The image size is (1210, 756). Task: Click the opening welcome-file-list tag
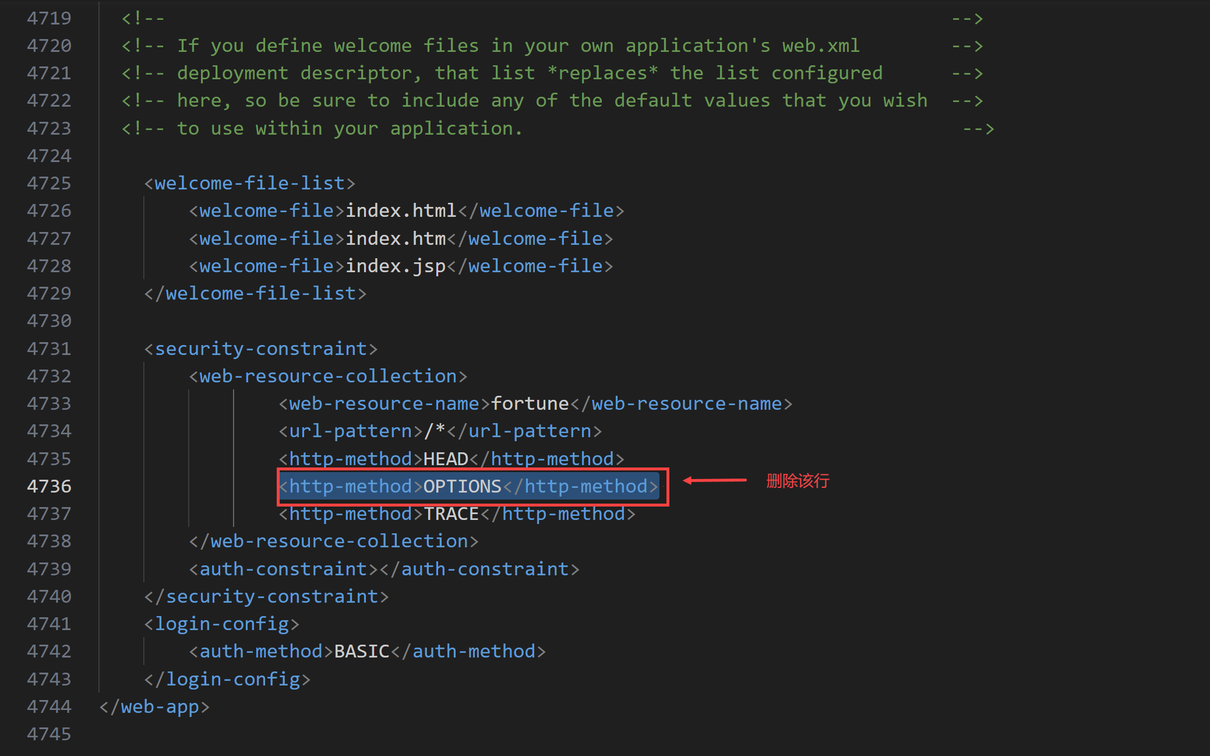(x=249, y=183)
